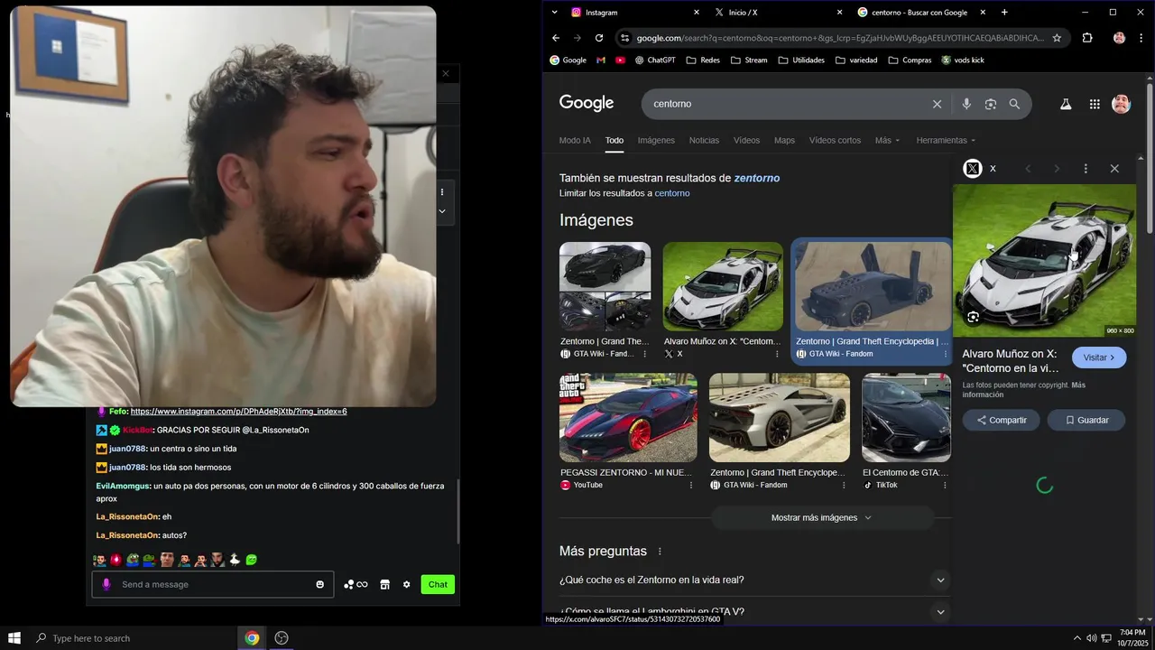This screenshot has width=1155, height=650.
Task: Start voice search with microphone icon
Action: tap(966, 104)
